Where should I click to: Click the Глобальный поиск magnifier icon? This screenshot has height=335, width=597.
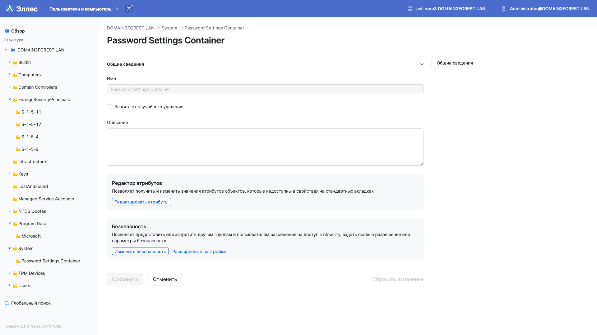[7, 303]
